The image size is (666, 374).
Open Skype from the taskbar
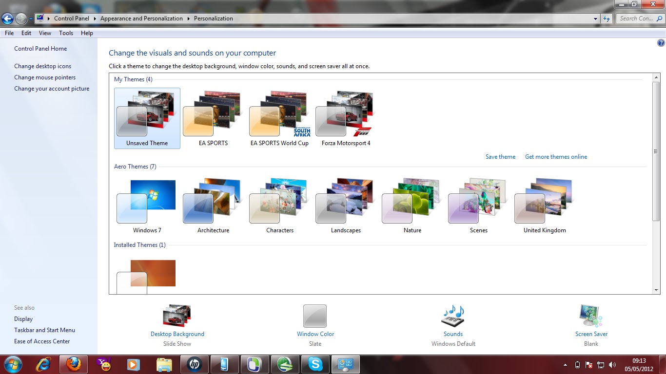[315, 364]
